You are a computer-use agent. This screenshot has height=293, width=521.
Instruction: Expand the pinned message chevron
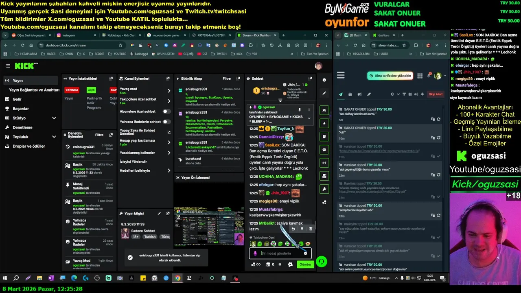[x=309, y=118]
